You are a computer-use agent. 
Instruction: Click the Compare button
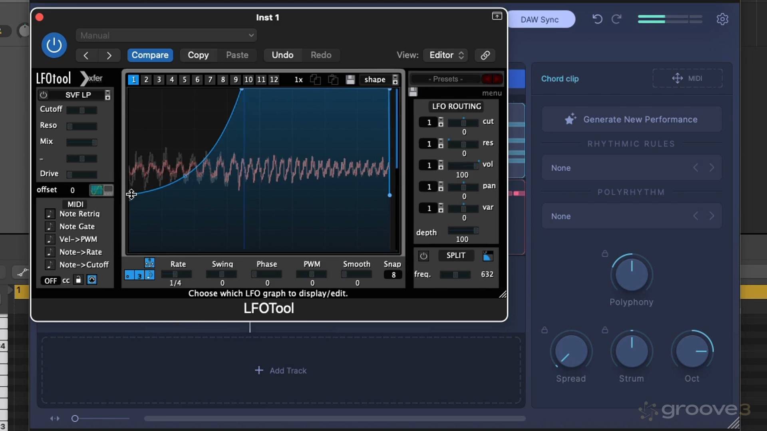coord(150,55)
